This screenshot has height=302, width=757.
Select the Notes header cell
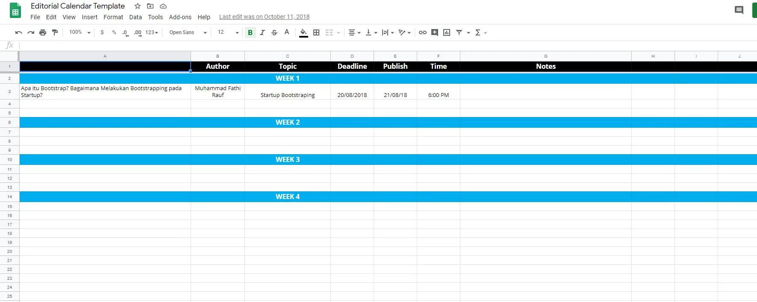[546, 66]
